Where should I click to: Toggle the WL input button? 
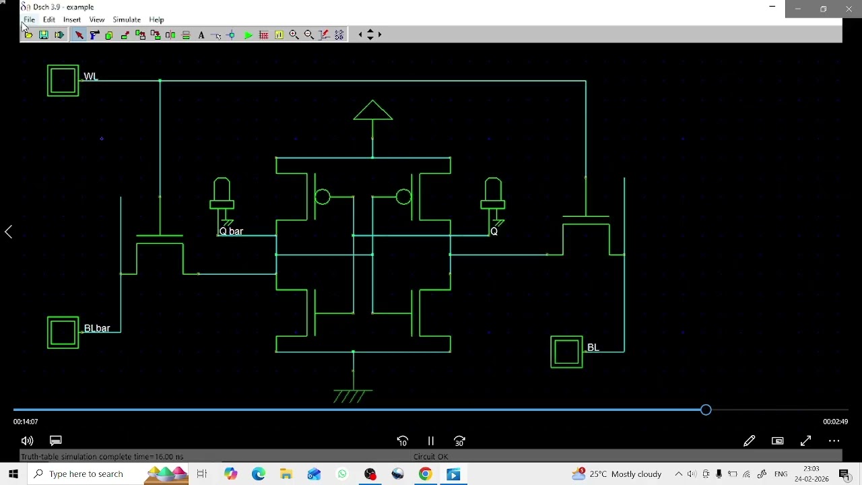click(x=63, y=81)
